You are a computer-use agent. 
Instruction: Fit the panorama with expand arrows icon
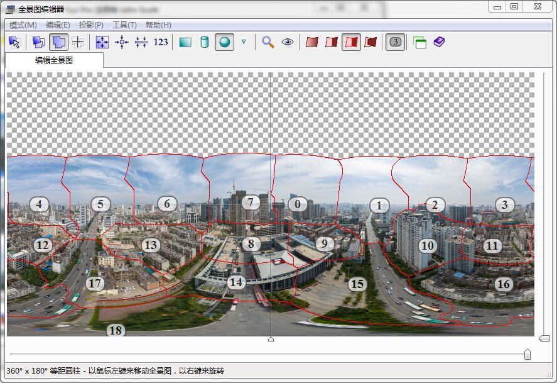point(102,42)
